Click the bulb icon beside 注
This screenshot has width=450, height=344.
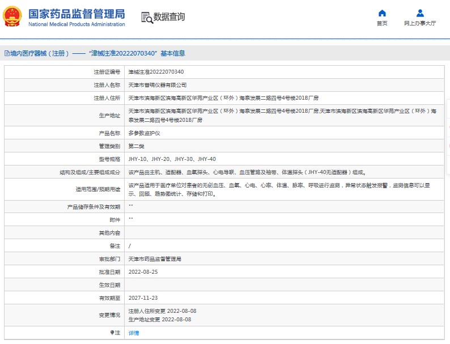click(x=112, y=333)
